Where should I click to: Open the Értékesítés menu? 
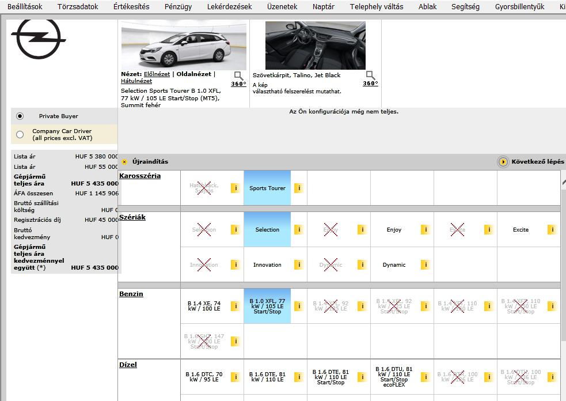point(131,6)
